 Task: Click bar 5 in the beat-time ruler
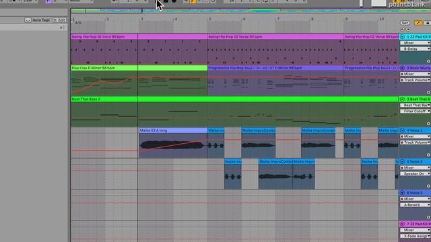pyautogui.click(x=209, y=19)
